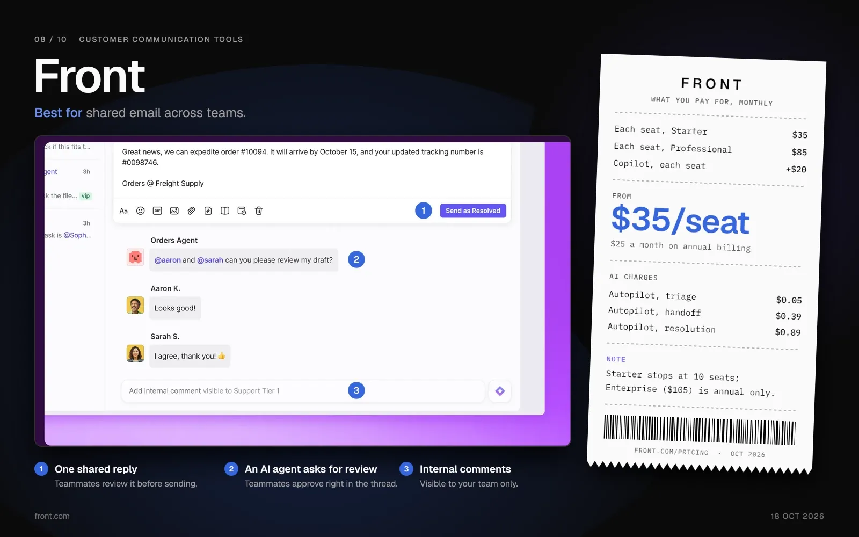Screen dimensions: 859x537
Task: Click the open-book icon in composer toolbar
Action: [225, 211]
